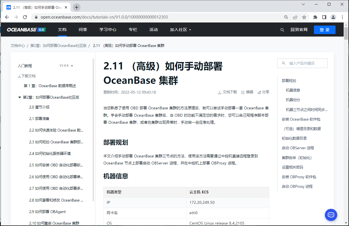The height and width of the screenshot is (226, 349).
Task: Jump to 安装 OceanBase 软件包 outline entry
Action: click(x=301, y=119)
